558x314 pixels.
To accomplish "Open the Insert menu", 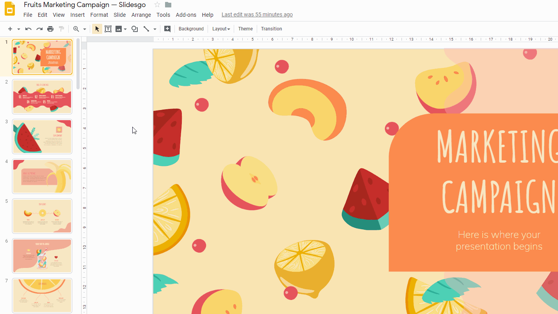I will point(77,15).
